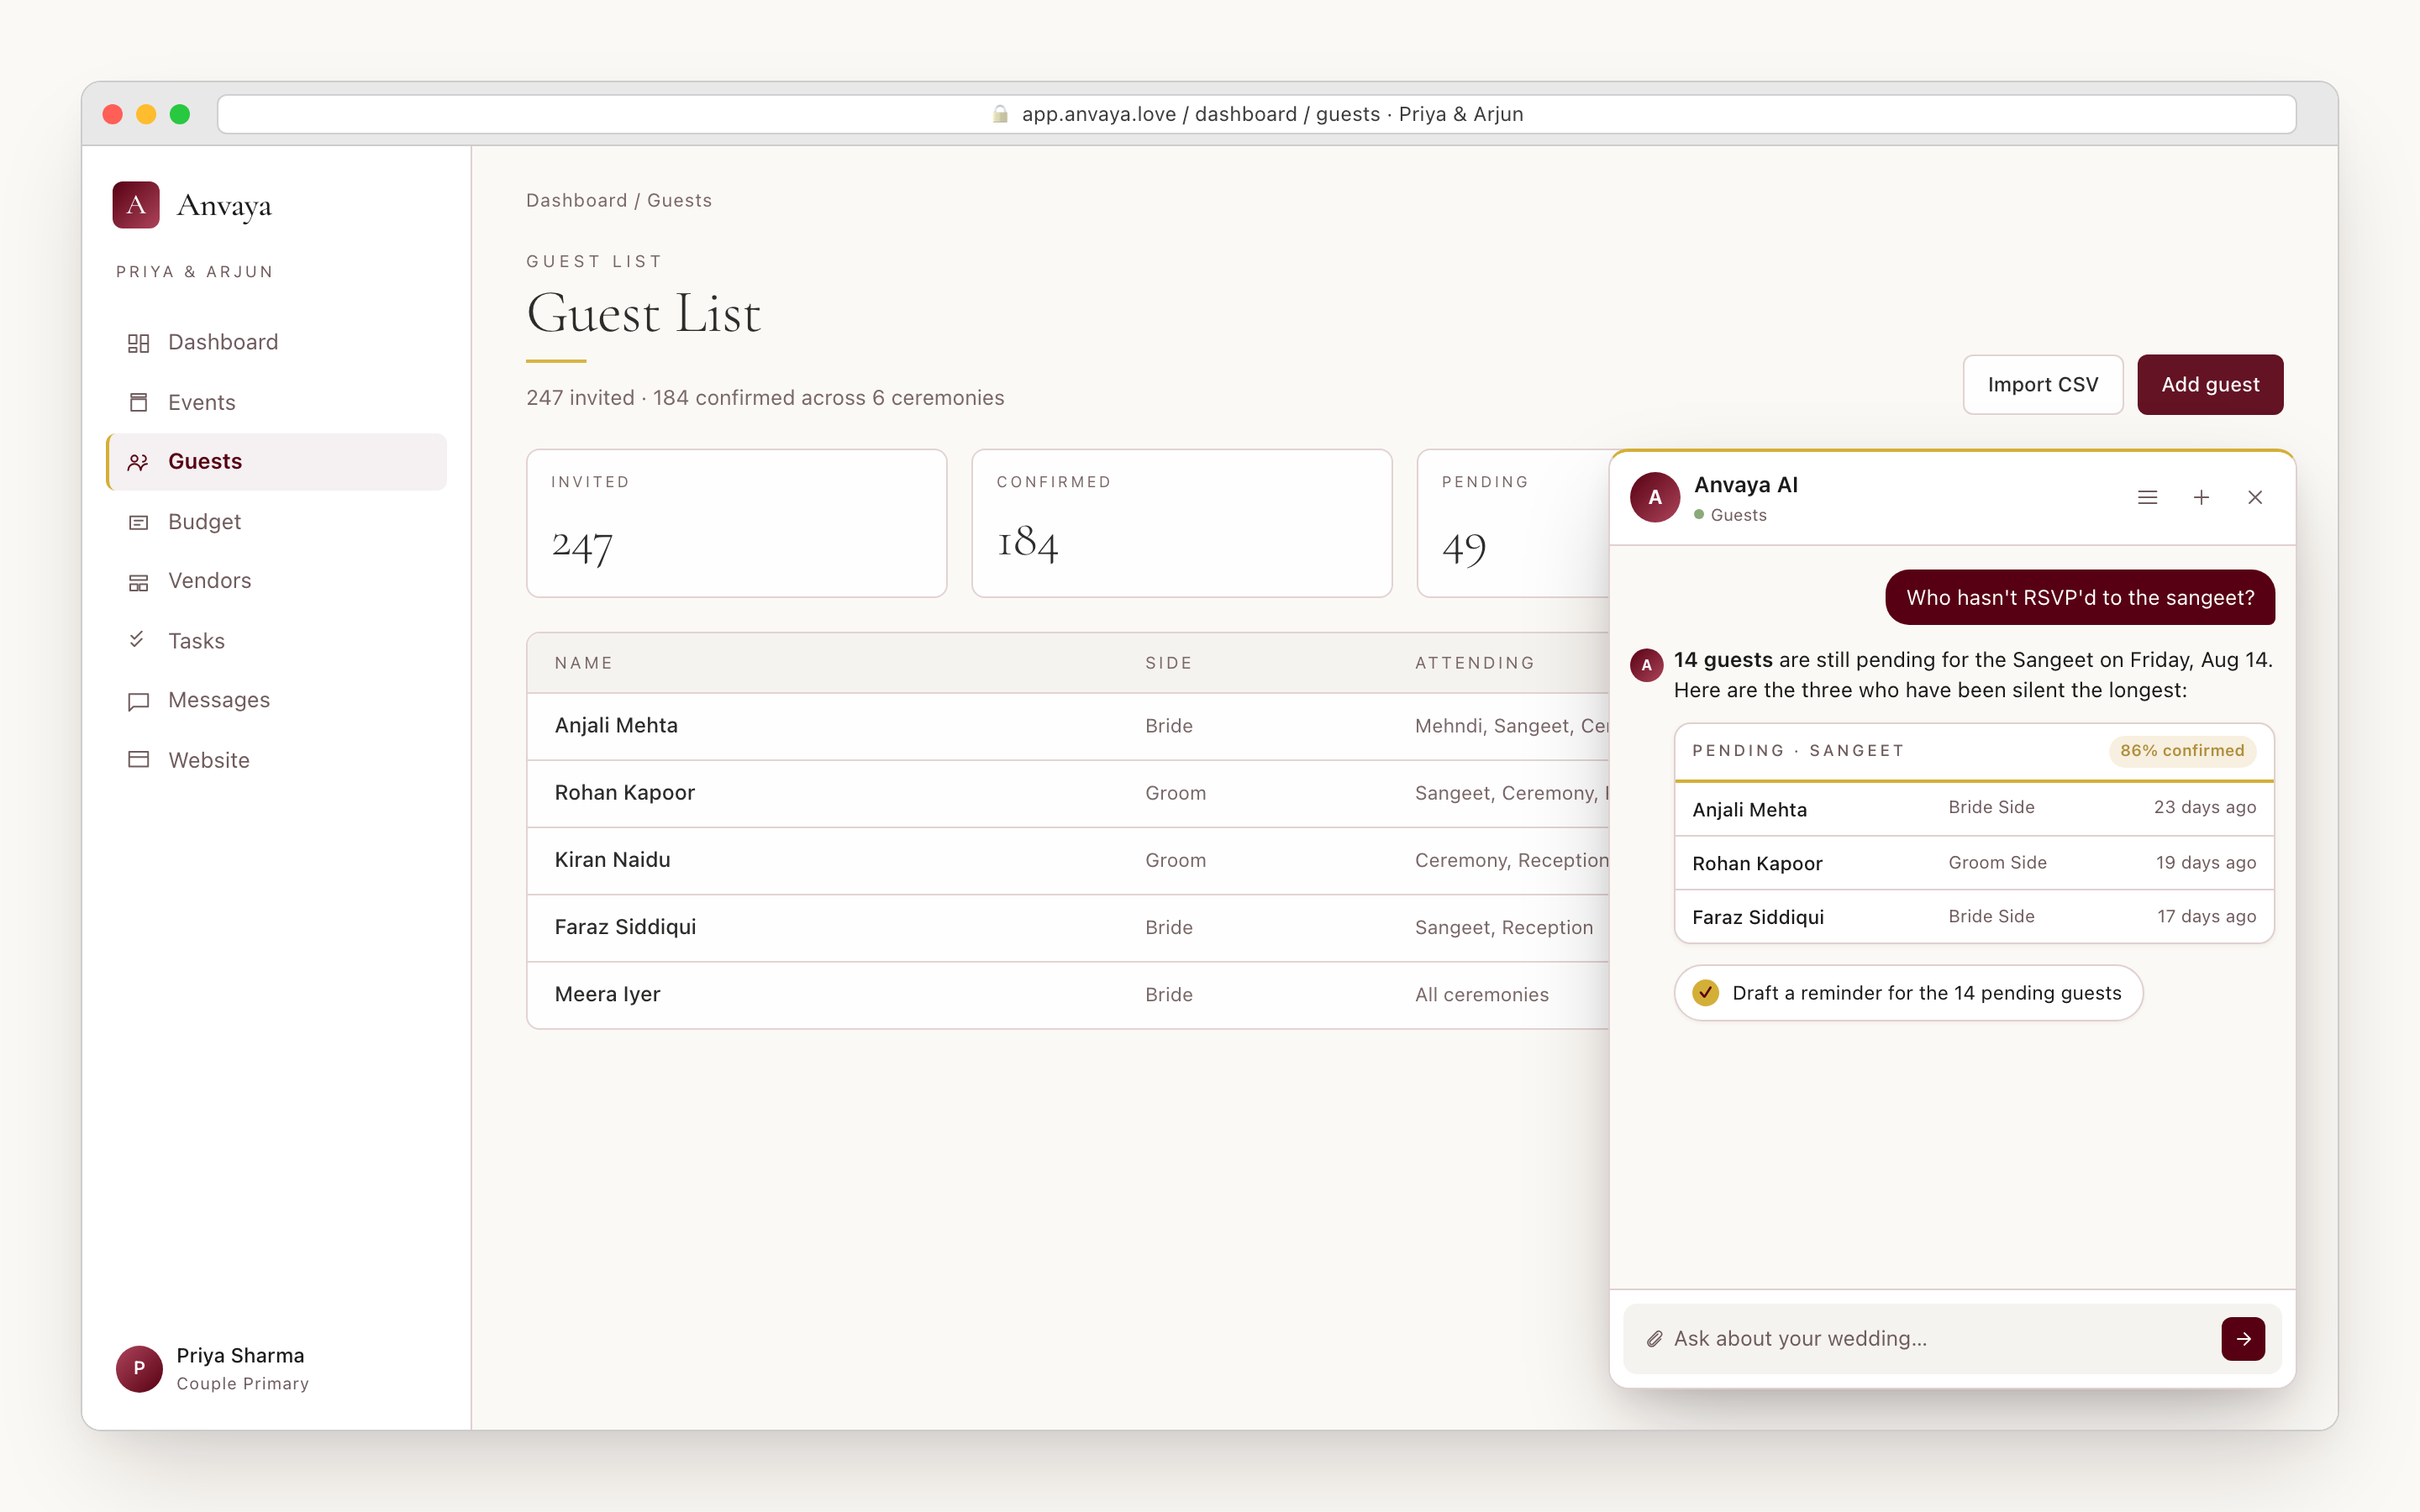Click the small AI avatar beside the reply
2420x1512 pixels.
coord(1646,665)
